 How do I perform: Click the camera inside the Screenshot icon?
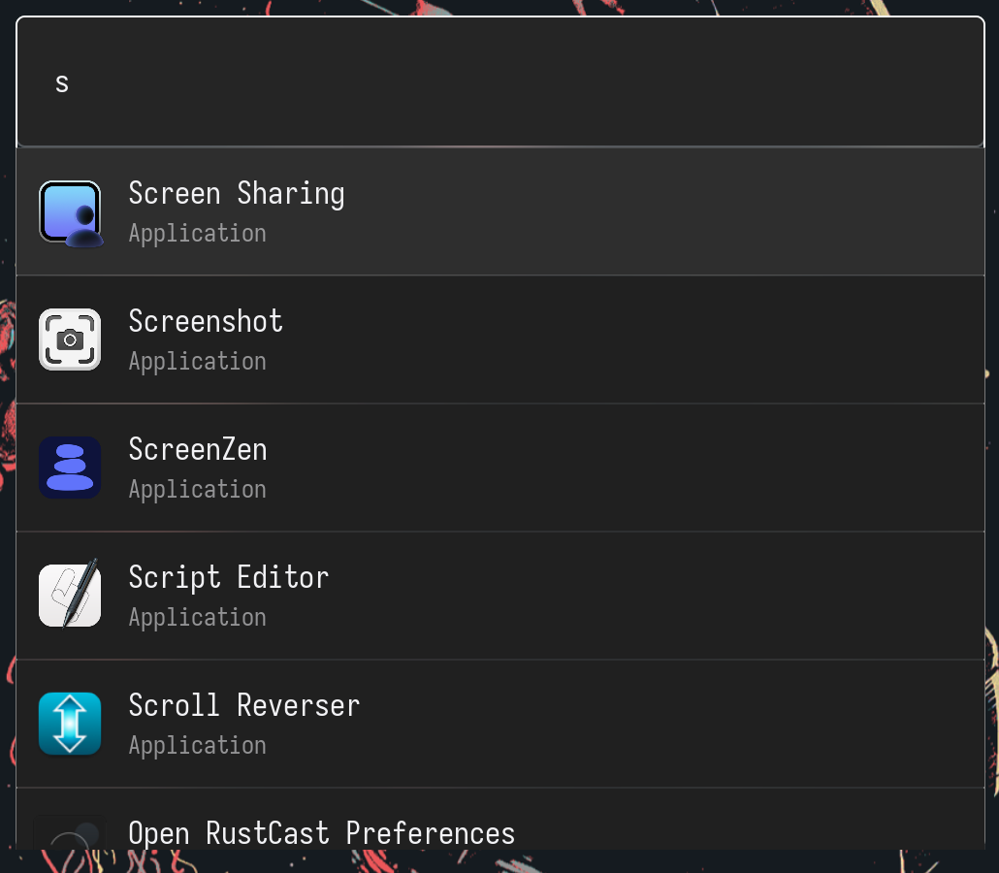click(69, 339)
